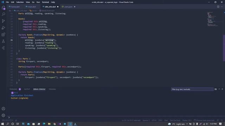Open the Flutter/Dart sidebar icon below Testing
This screenshot has height=126, width=225.
[x=3, y=48]
